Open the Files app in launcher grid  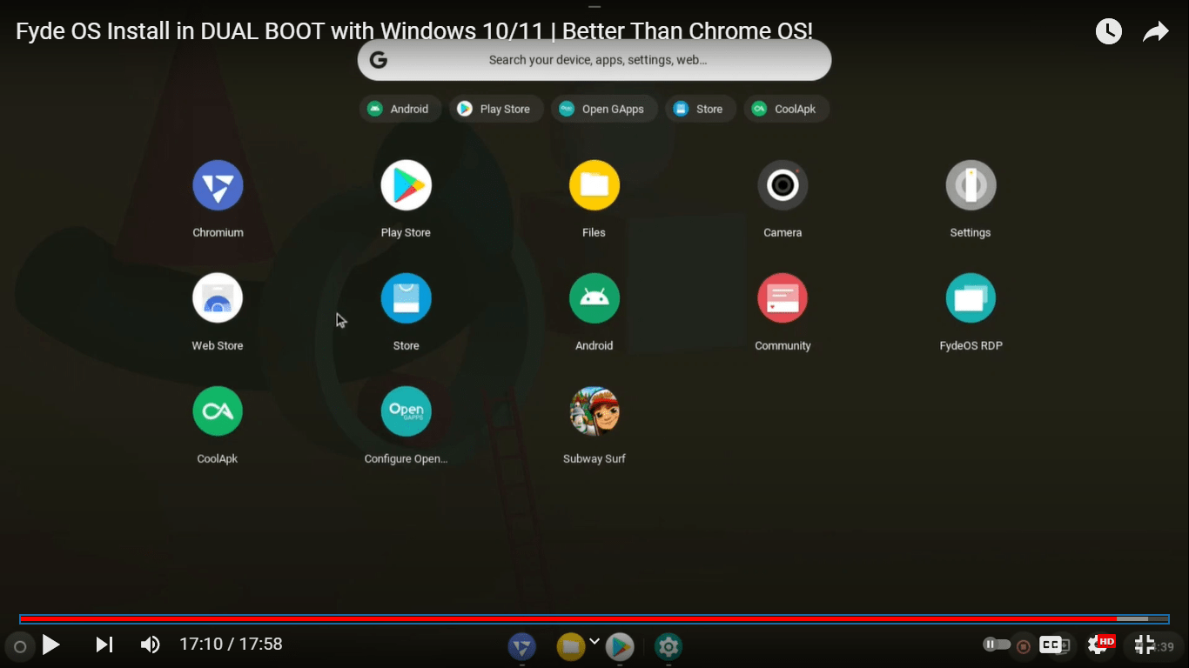[x=594, y=185]
